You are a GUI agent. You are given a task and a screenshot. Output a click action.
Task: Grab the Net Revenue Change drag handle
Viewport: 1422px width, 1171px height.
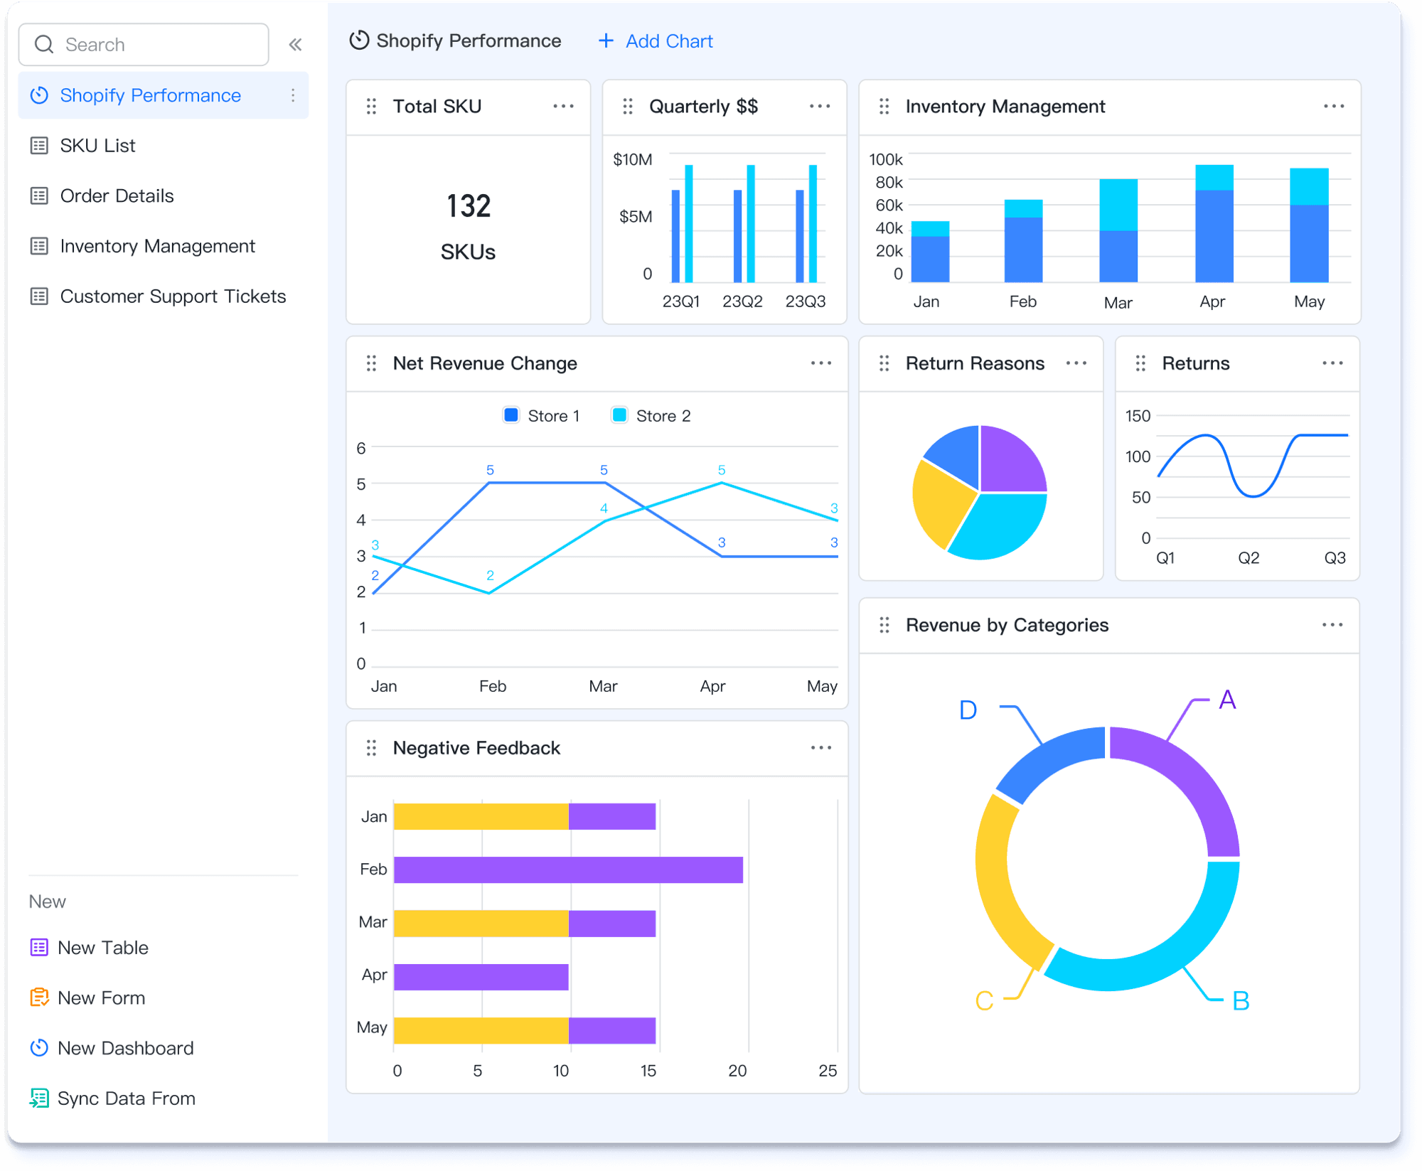point(371,363)
